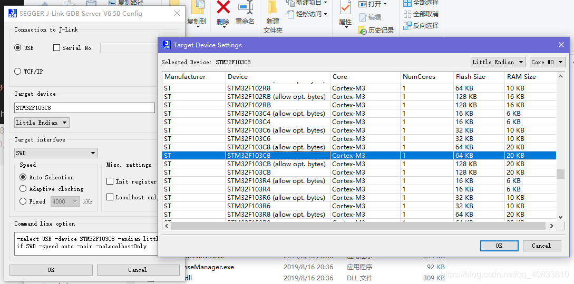The image size is (574, 284).
Task: Toggle Init registers checkbox
Action: (110, 181)
